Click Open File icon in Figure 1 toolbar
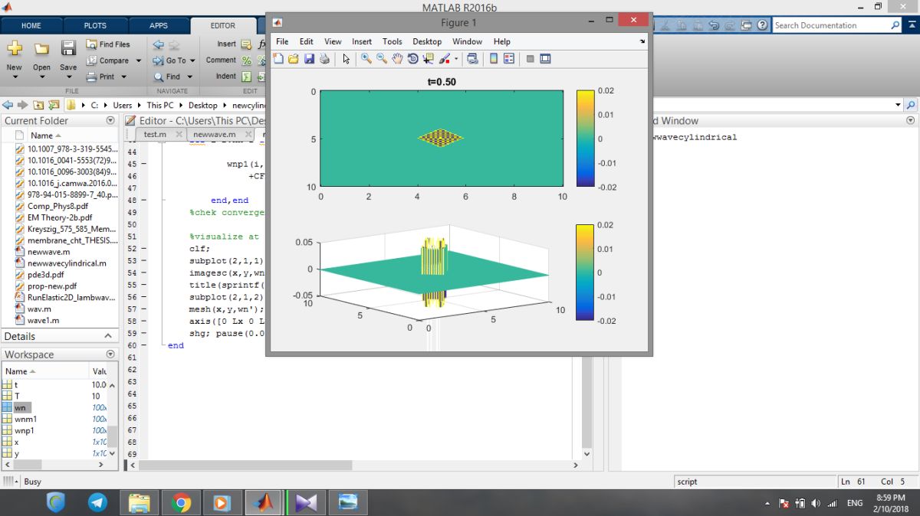The width and height of the screenshot is (920, 516). click(294, 59)
